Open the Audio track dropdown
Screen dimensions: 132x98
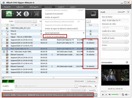(x=35, y=21)
